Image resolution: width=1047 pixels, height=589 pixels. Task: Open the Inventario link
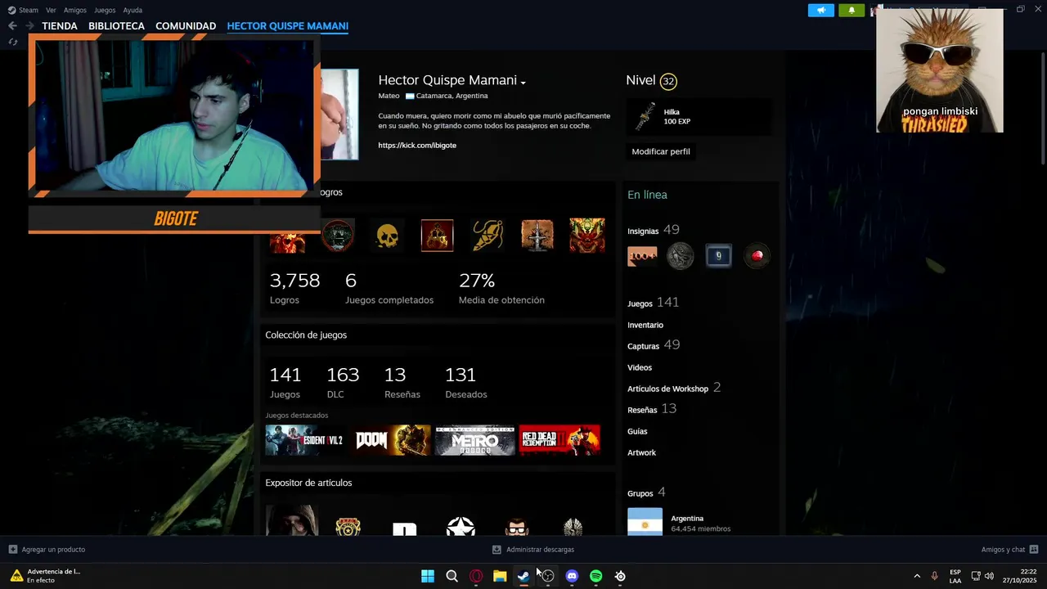[x=645, y=325]
